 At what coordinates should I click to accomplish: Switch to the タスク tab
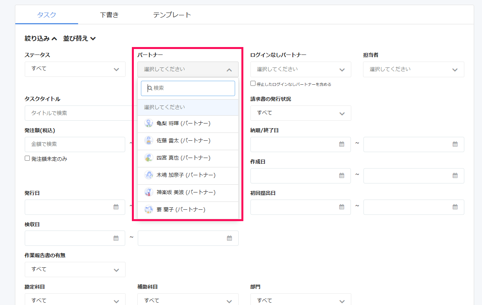(47, 15)
